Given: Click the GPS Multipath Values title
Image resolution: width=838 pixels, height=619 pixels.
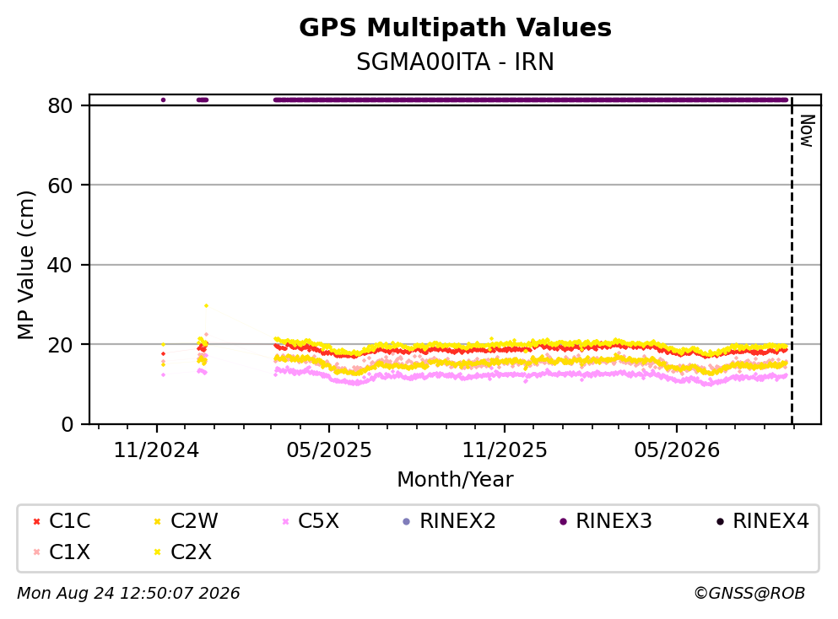Looking at the screenshot, I should 455,27.
